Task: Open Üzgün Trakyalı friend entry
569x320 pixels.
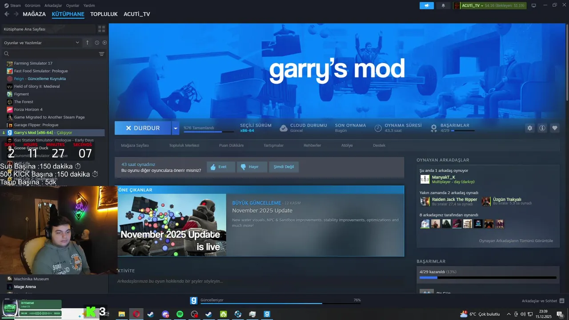Action: click(507, 201)
